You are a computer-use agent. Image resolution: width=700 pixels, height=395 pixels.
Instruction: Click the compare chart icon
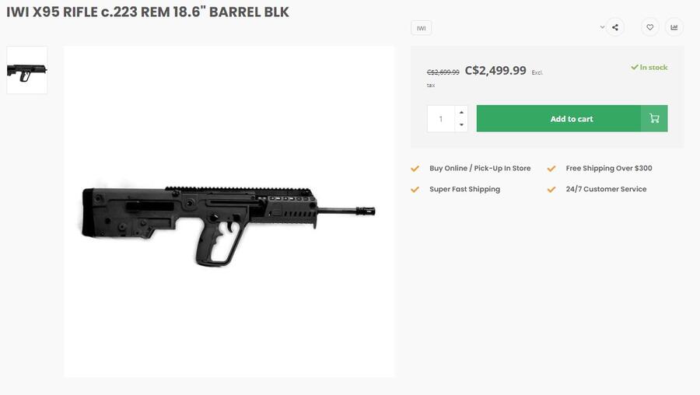tap(674, 28)
